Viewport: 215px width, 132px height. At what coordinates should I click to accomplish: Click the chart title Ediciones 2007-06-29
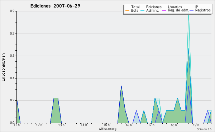(55, 6)
